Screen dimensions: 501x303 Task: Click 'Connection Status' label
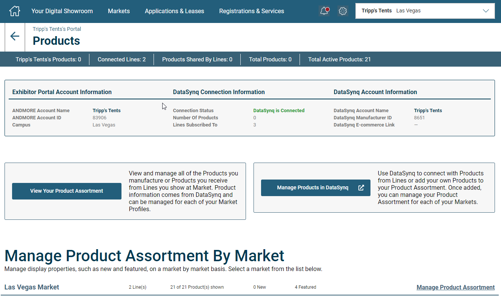click(193, 111)
